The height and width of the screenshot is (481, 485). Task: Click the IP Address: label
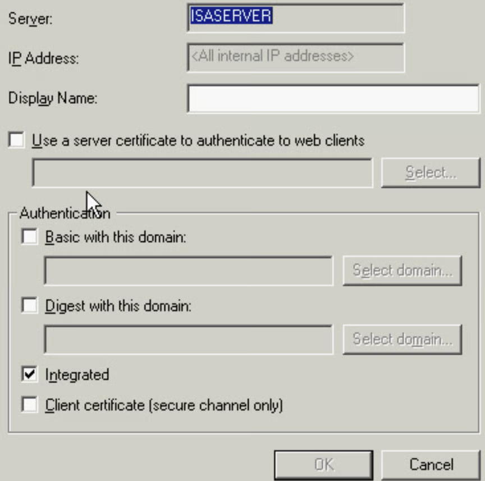(x=44, y=58)
